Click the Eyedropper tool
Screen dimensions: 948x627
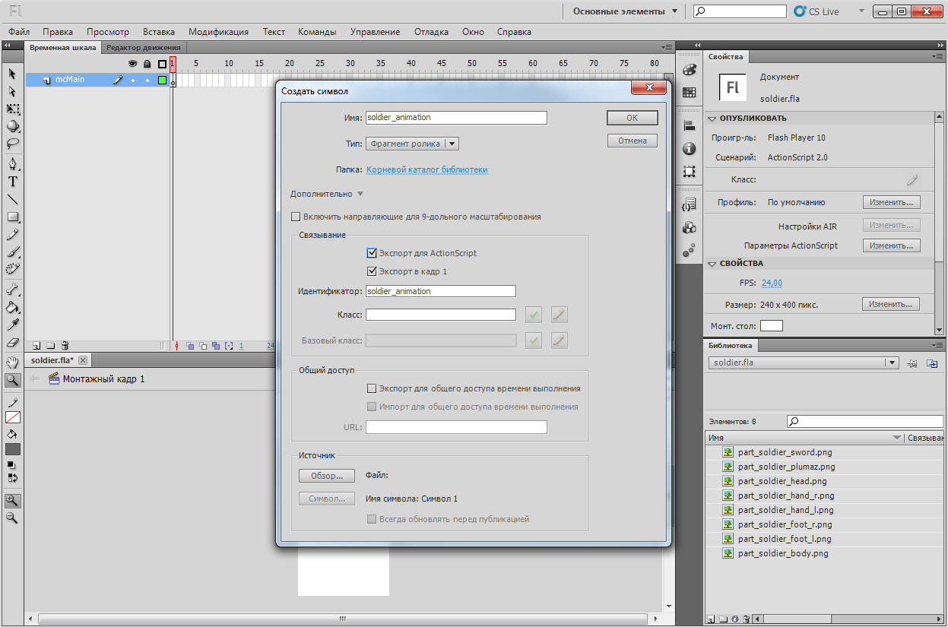click(x=12, y=325)
